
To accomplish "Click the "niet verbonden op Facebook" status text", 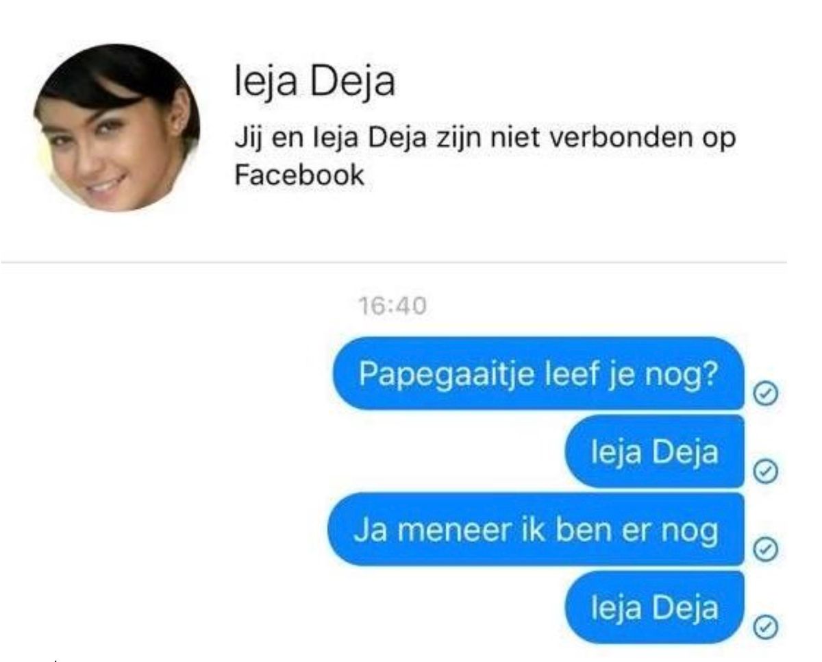I will click(485, 156).
